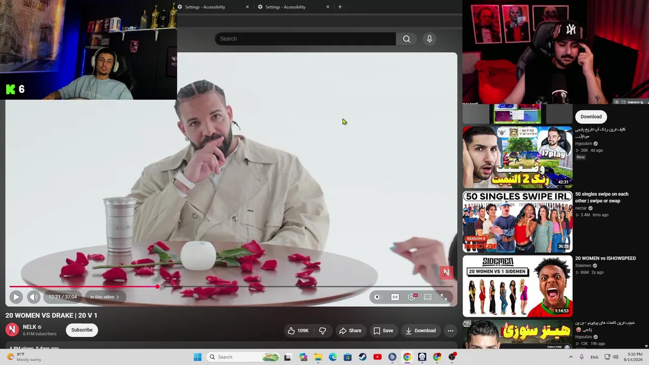Viewport: 649px width, 365px height.
Task: Open the Windows Start menu
Action: click(x=198, y=357)
